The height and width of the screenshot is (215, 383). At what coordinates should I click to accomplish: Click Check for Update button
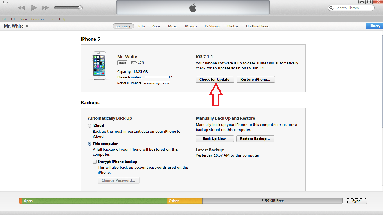pos(214,80)
